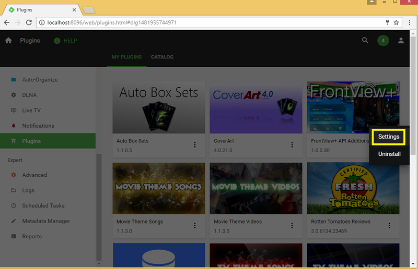Screen dimensions: 418x269
Task: Go to the home icon in the header
Action: [8, 41]
